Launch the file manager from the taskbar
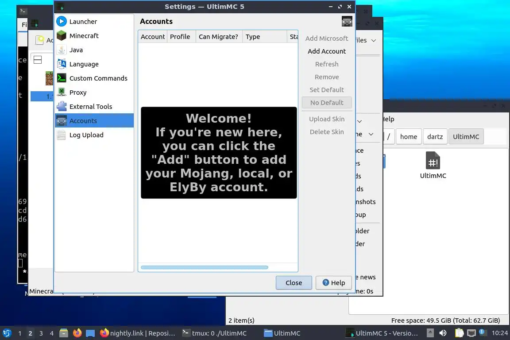The image size is (510, 340). point(64,333)
